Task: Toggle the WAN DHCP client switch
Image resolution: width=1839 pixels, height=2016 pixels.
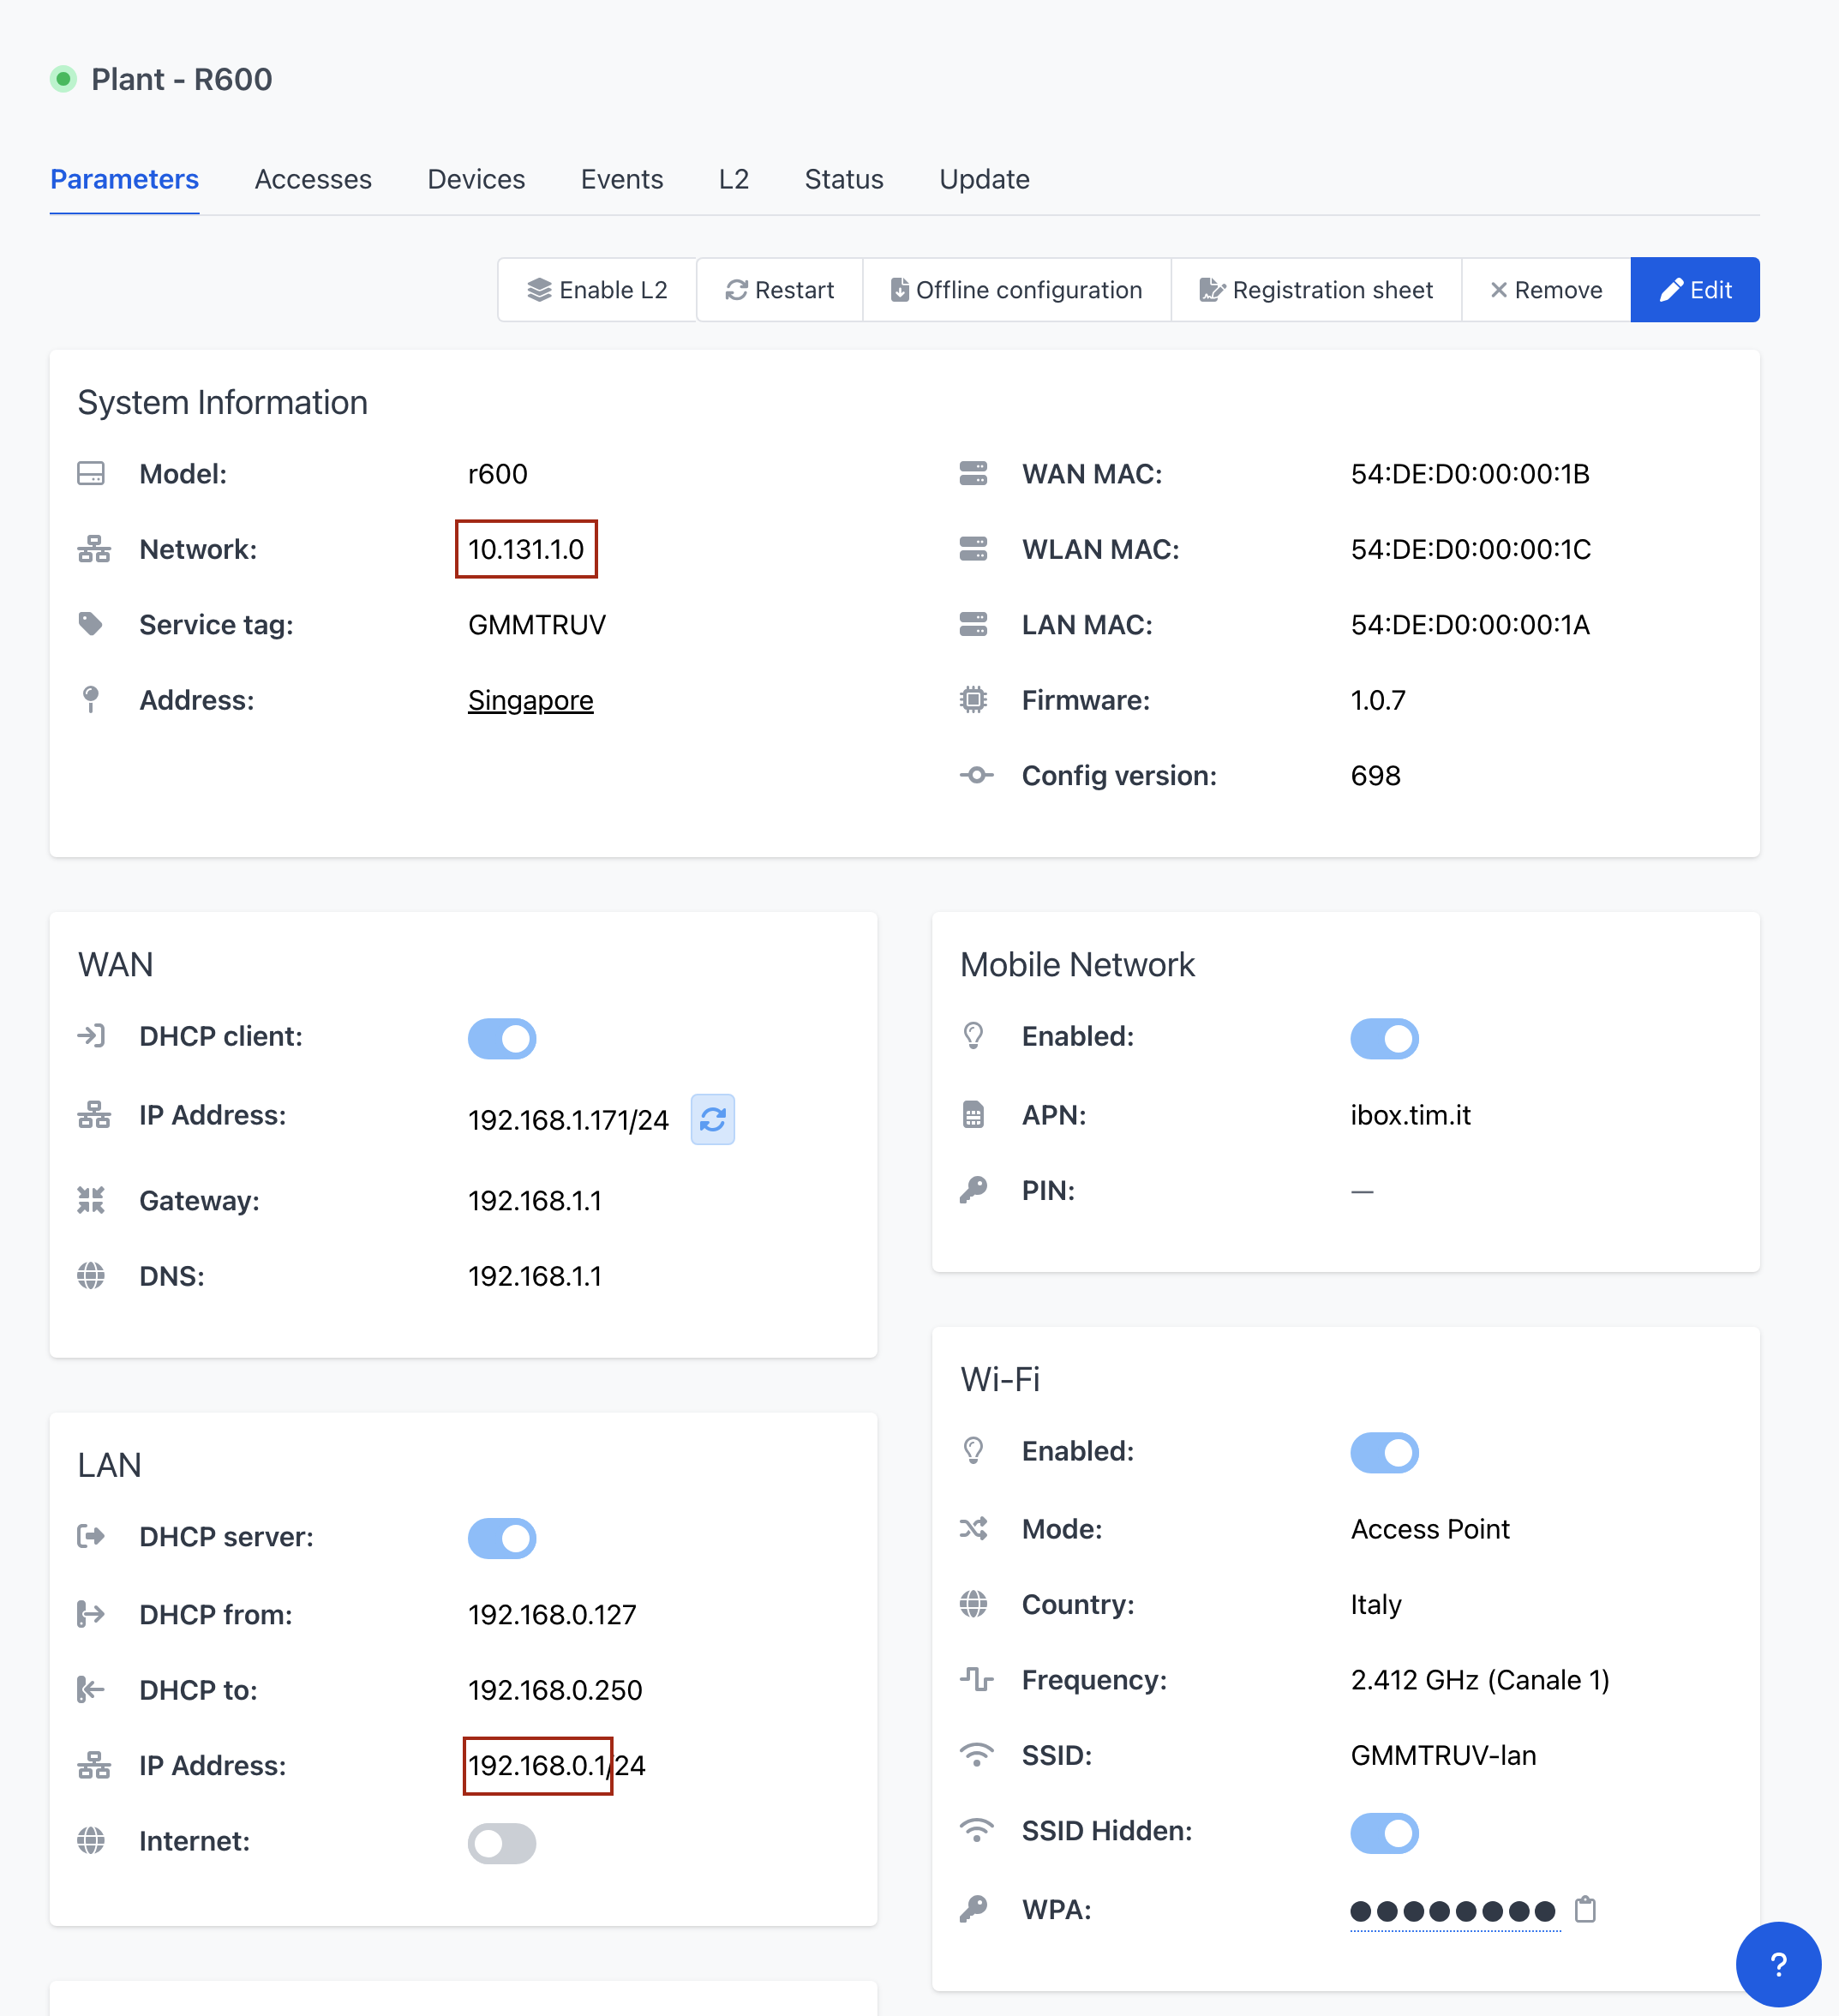Action: [502, 1038]
